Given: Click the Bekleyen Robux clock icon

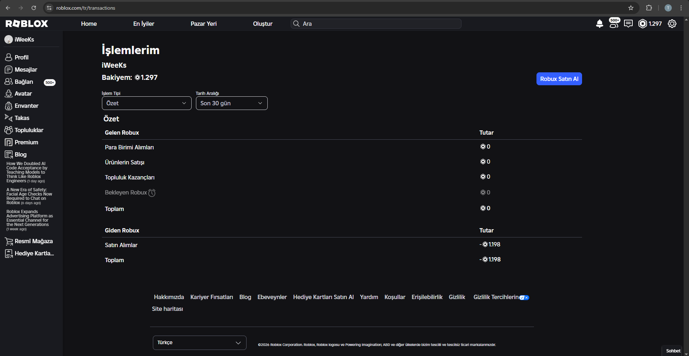Looking at the screenshot, I should point(152,193).
